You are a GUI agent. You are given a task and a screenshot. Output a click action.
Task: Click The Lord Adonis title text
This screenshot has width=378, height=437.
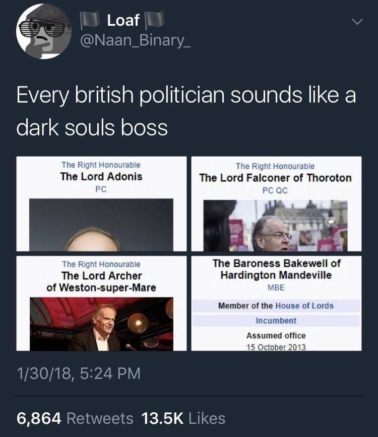click(x=101, y=177)
